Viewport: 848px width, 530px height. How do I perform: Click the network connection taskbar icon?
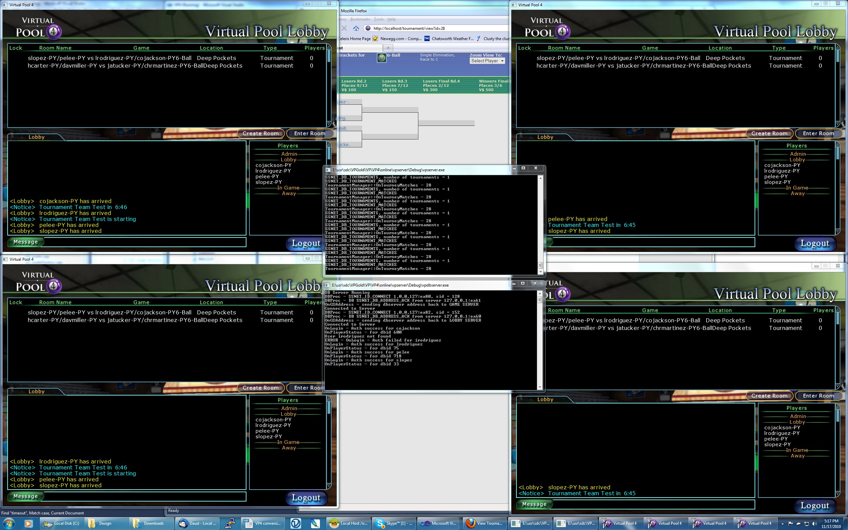pos(230,523)
